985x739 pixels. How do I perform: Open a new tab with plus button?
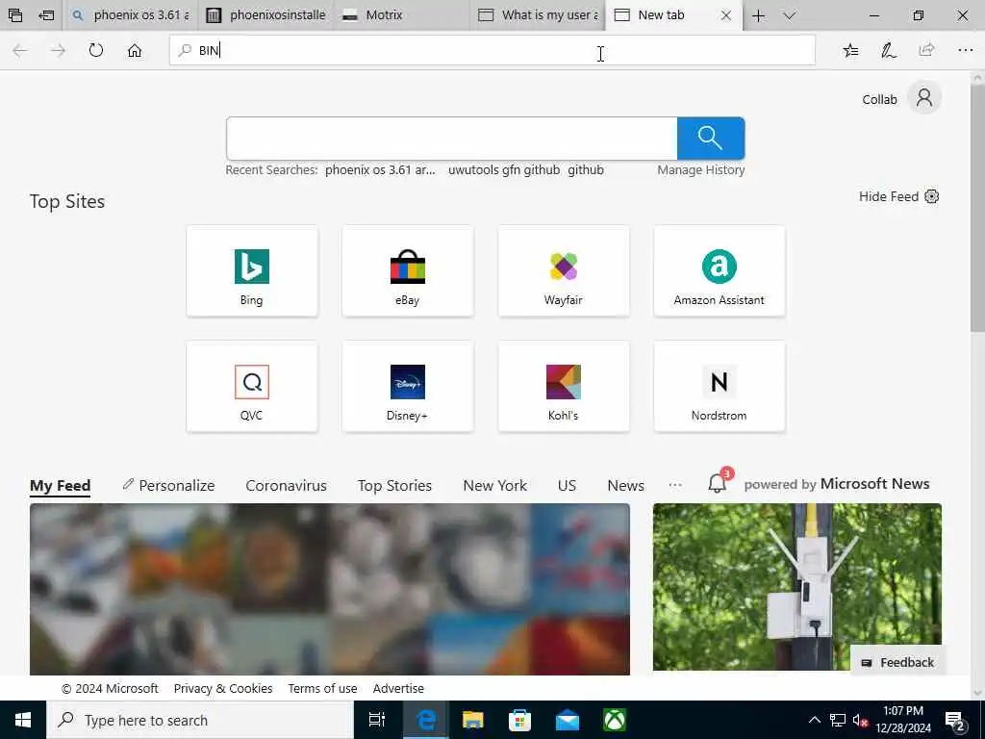pos(758,15)
